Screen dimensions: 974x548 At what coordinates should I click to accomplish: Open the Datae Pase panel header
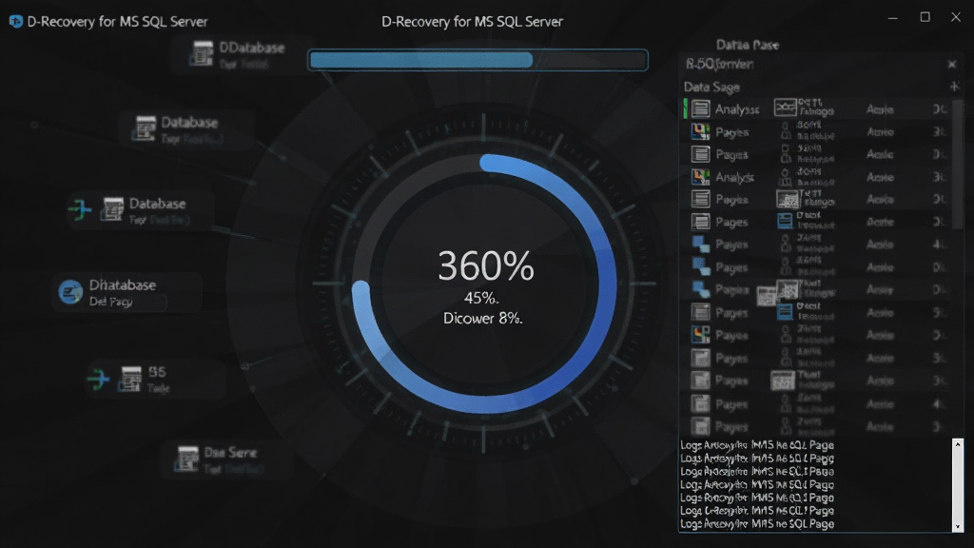coord(748,45)
